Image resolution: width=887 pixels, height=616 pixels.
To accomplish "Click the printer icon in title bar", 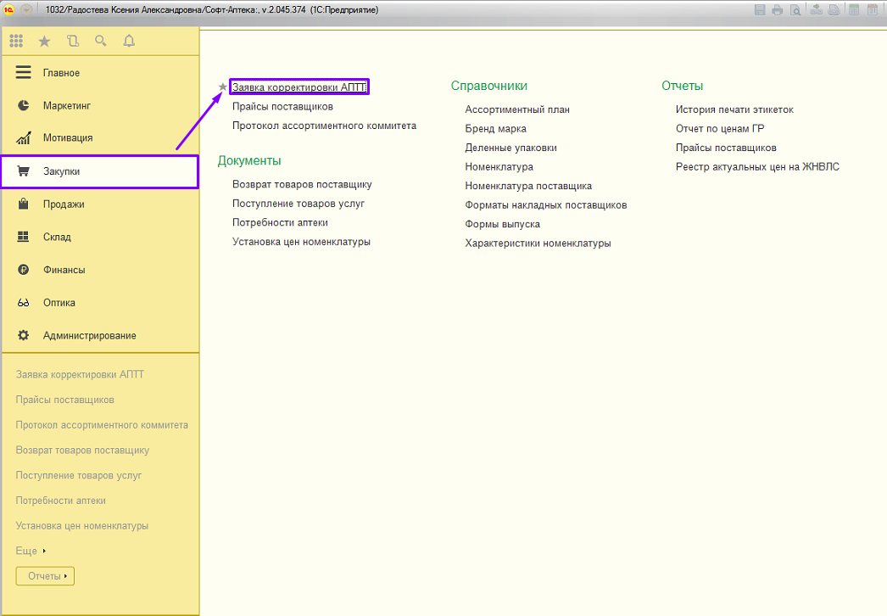I will (x=777, y=10).
